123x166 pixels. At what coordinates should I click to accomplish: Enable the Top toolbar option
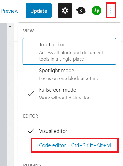pyautogui.click(x=70, y=51)
